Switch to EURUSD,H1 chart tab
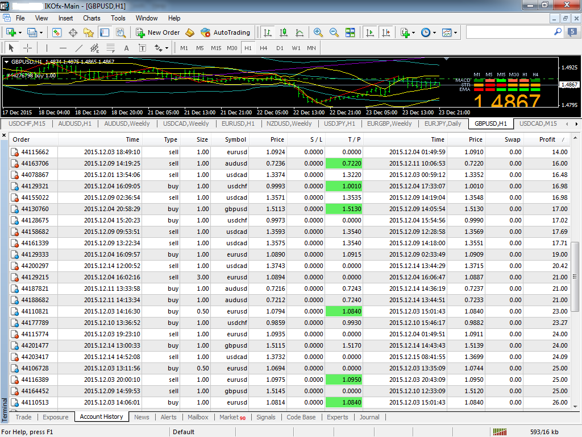 click(x=238, y=123)
